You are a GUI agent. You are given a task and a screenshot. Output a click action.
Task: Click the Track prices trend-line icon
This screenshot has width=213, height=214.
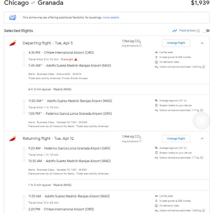coord(175,31)
